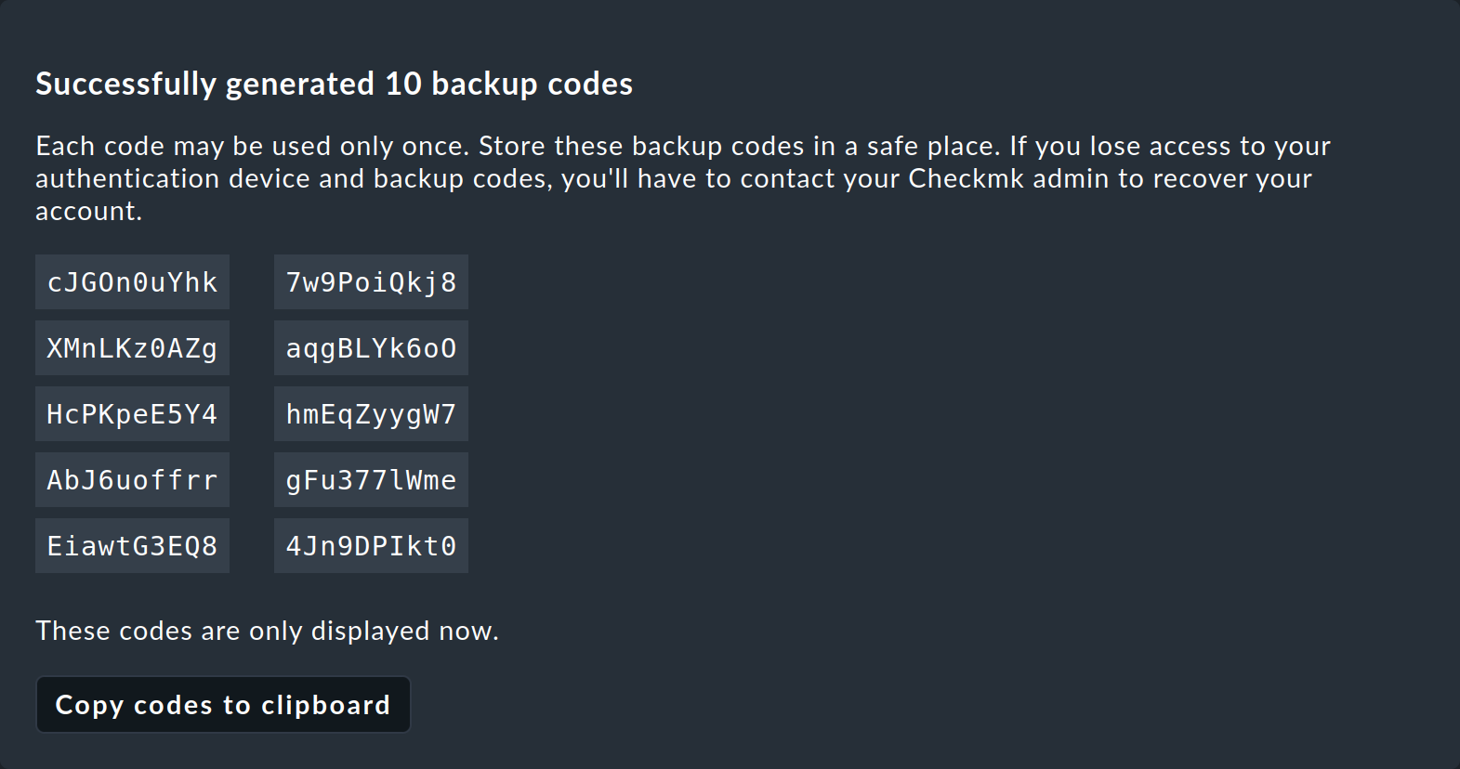This screenshot has height=769, width=1460.
Task: Click the warning text about codes displayed now
Action: coord(266,631)
